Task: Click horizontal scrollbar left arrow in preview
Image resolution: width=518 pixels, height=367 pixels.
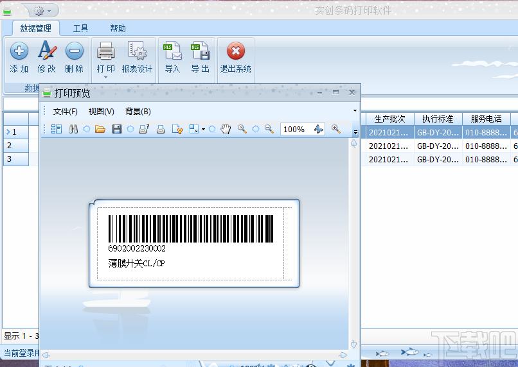Action: tap(46, 355)
